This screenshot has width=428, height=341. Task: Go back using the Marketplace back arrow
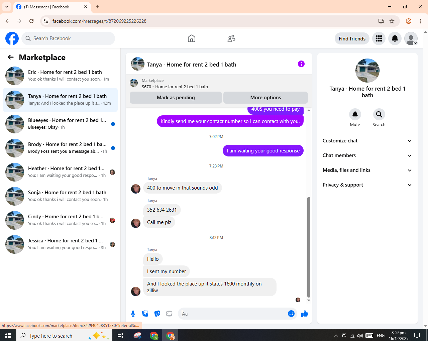11,57
